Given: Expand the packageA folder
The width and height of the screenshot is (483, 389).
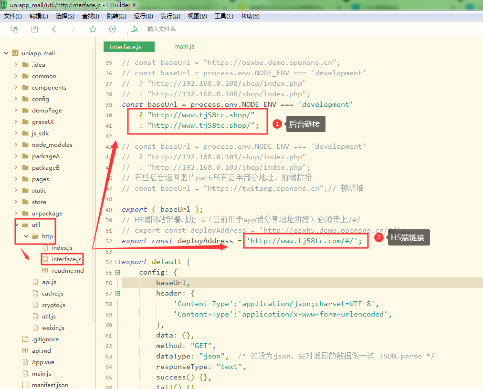Looking at the screenshot, I should [x=16, y=156].
